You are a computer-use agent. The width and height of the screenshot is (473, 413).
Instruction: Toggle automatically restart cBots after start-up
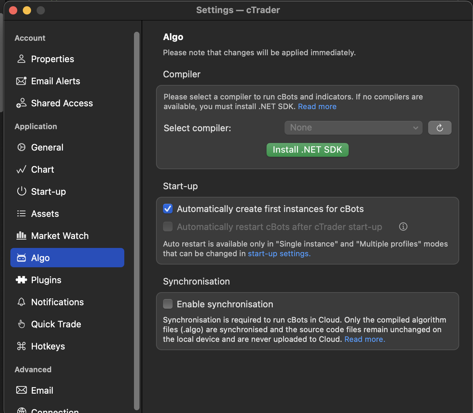pyautogui.click(x=168, y=227)
